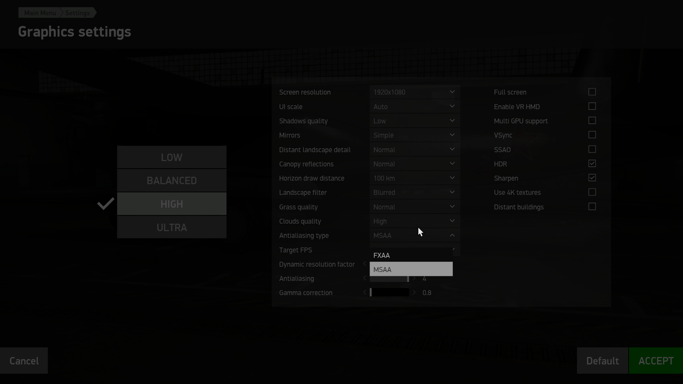Collapse Antialiasing type dropdown chevron

pos(452,235)
